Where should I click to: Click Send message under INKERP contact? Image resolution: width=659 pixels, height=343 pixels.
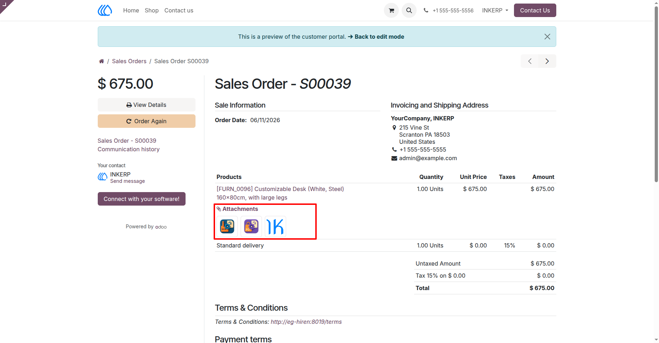pos(128,181)
